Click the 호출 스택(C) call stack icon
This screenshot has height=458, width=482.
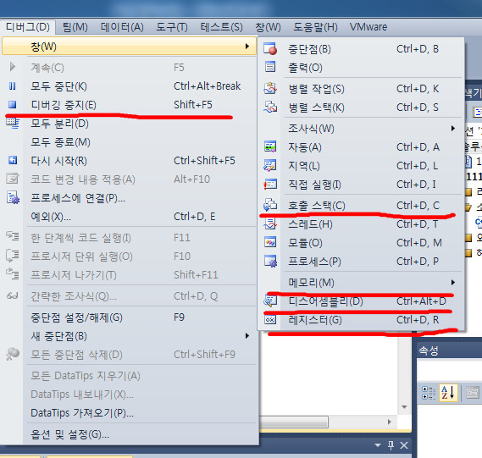point(270,205)
